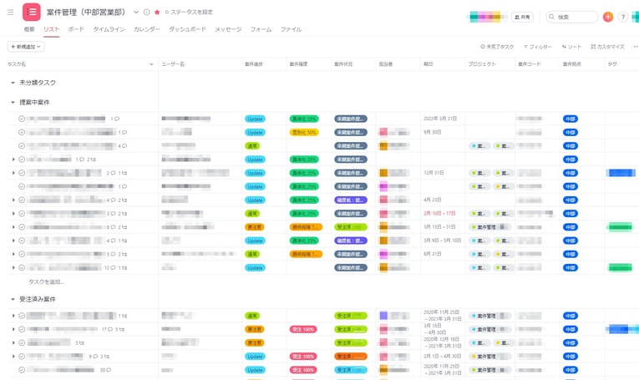
Task: Open the hamburger sidebar menu
Action: 11,13
